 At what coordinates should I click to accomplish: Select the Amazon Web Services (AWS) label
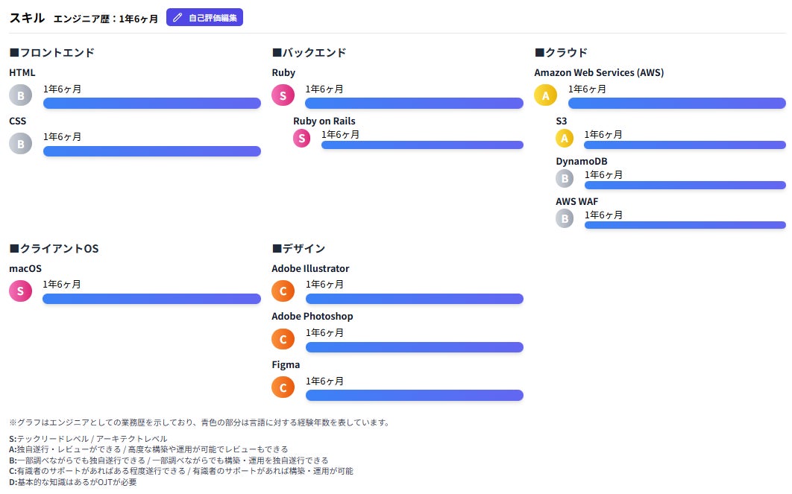(599, 72)
